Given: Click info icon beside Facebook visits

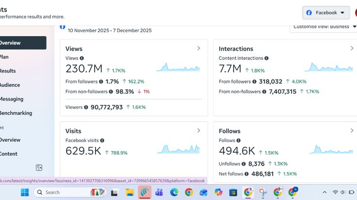Looking at the screenshot, I should point(102,141).
